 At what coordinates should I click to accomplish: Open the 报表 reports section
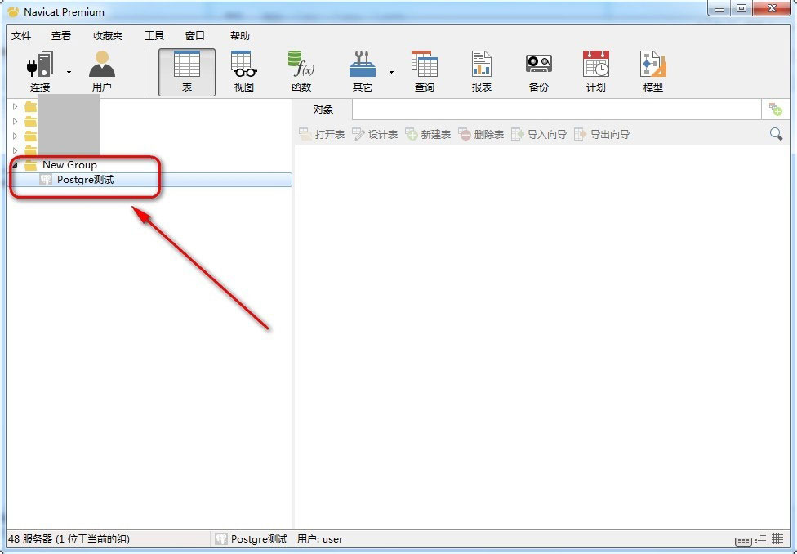pos(481,72)
